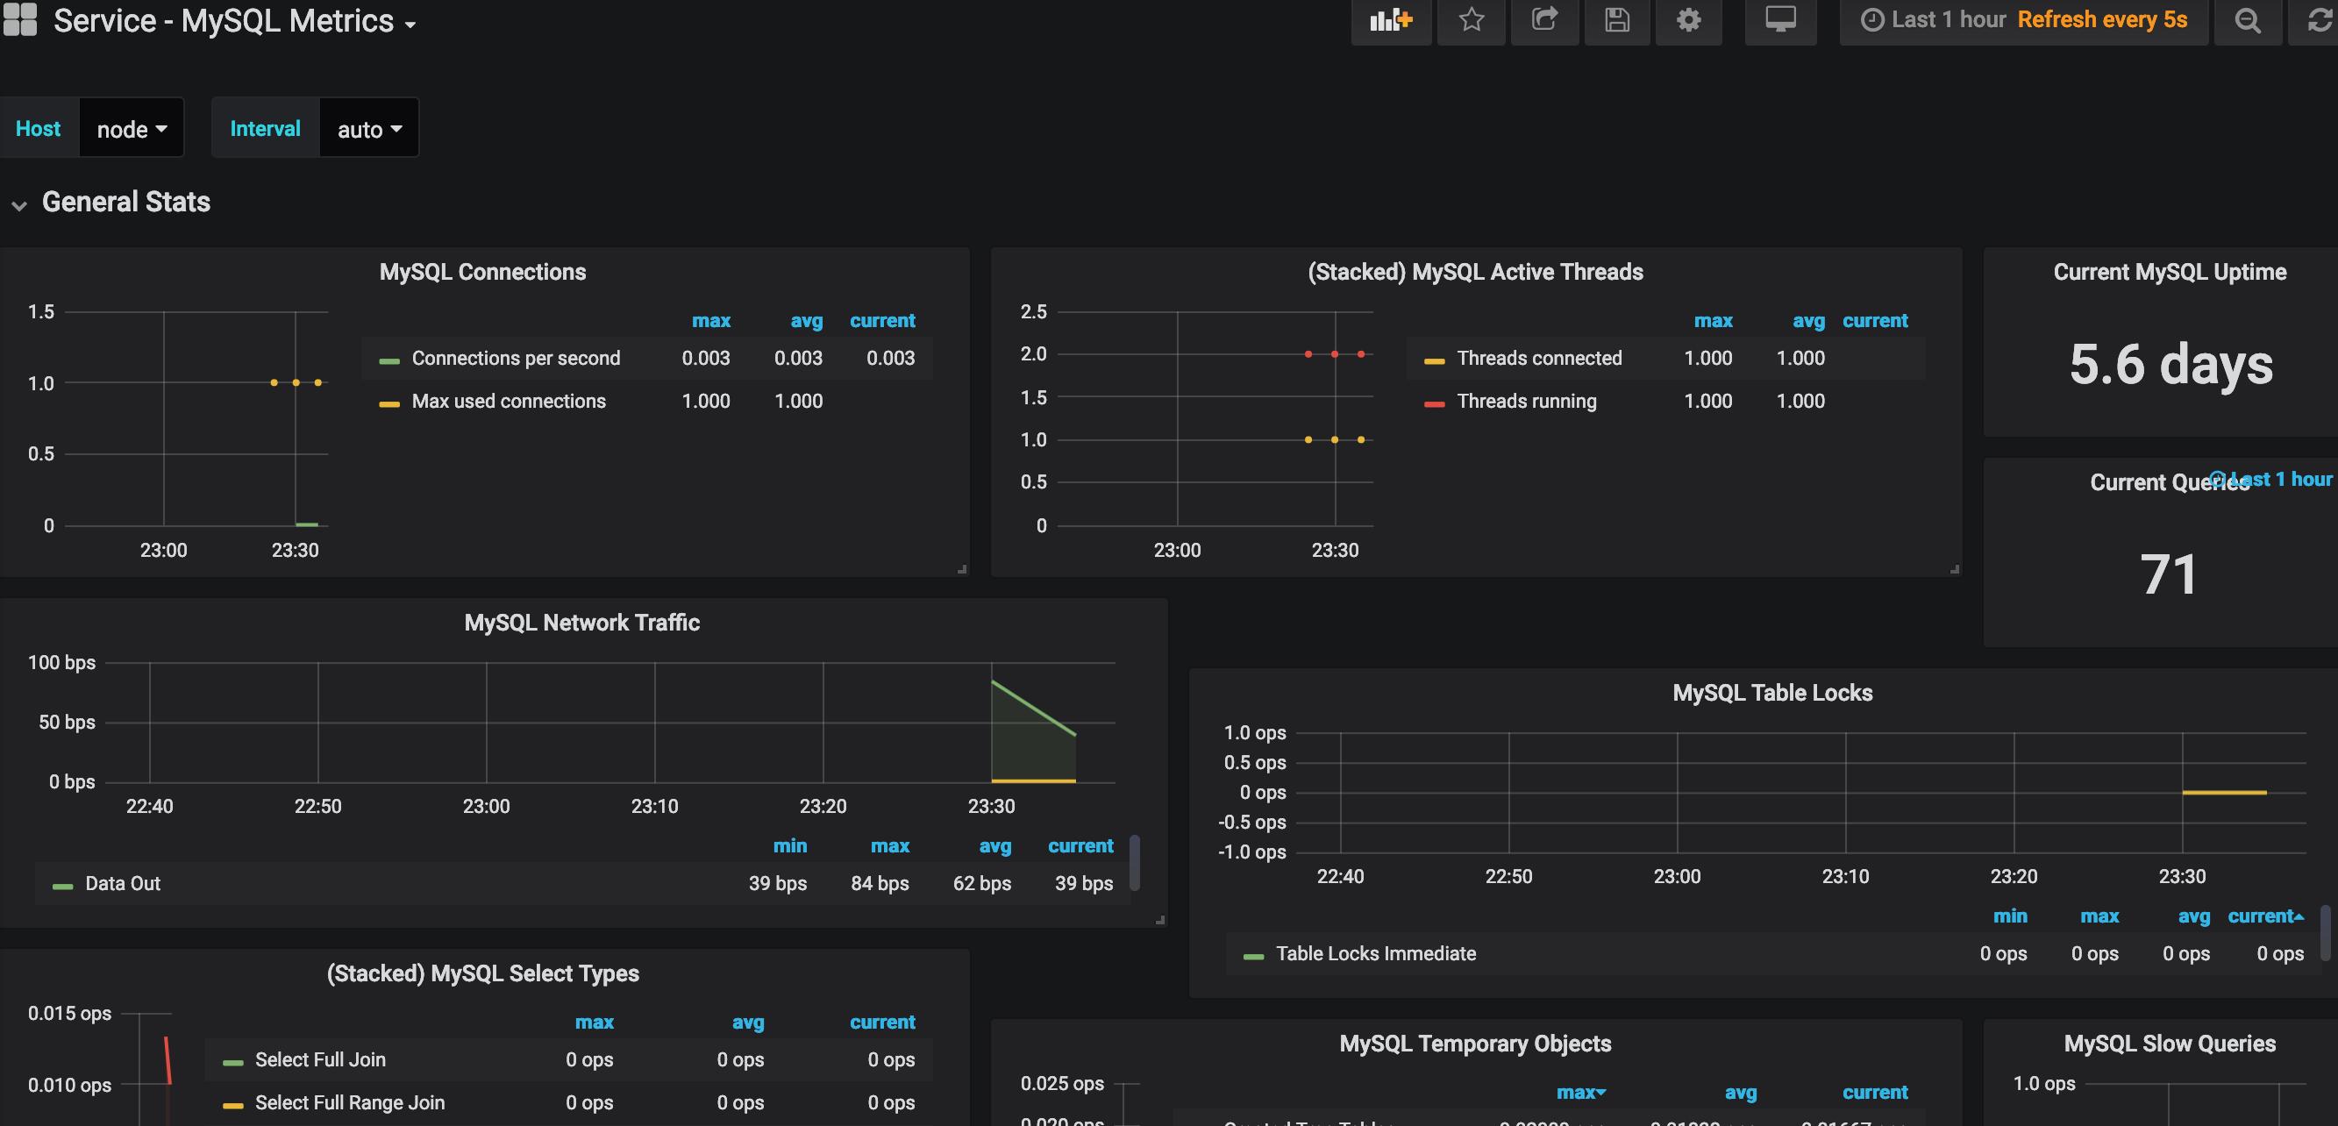This screenshot has height=1126, width=2338.
Task: Click the 62 bps avg value
Action: [x=981, y=884]
